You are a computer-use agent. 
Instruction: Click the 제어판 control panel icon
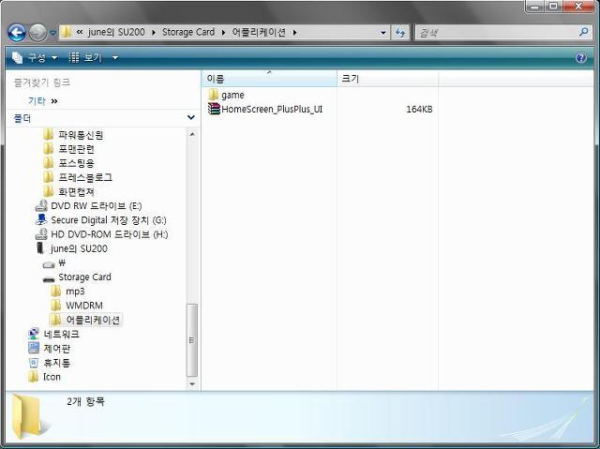(x=34, y=348)
